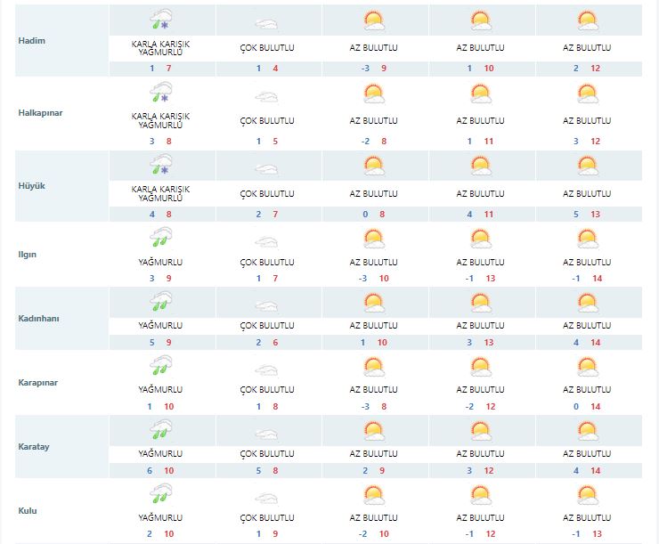Select the Ilgın district name
The image size is (659, 544).
[x=30, y=254]
